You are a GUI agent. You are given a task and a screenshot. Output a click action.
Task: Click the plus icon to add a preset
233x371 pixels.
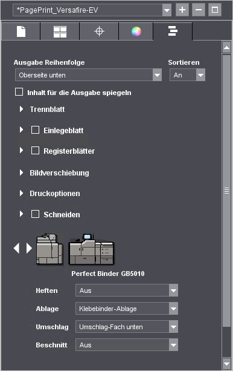click(182, 10)
